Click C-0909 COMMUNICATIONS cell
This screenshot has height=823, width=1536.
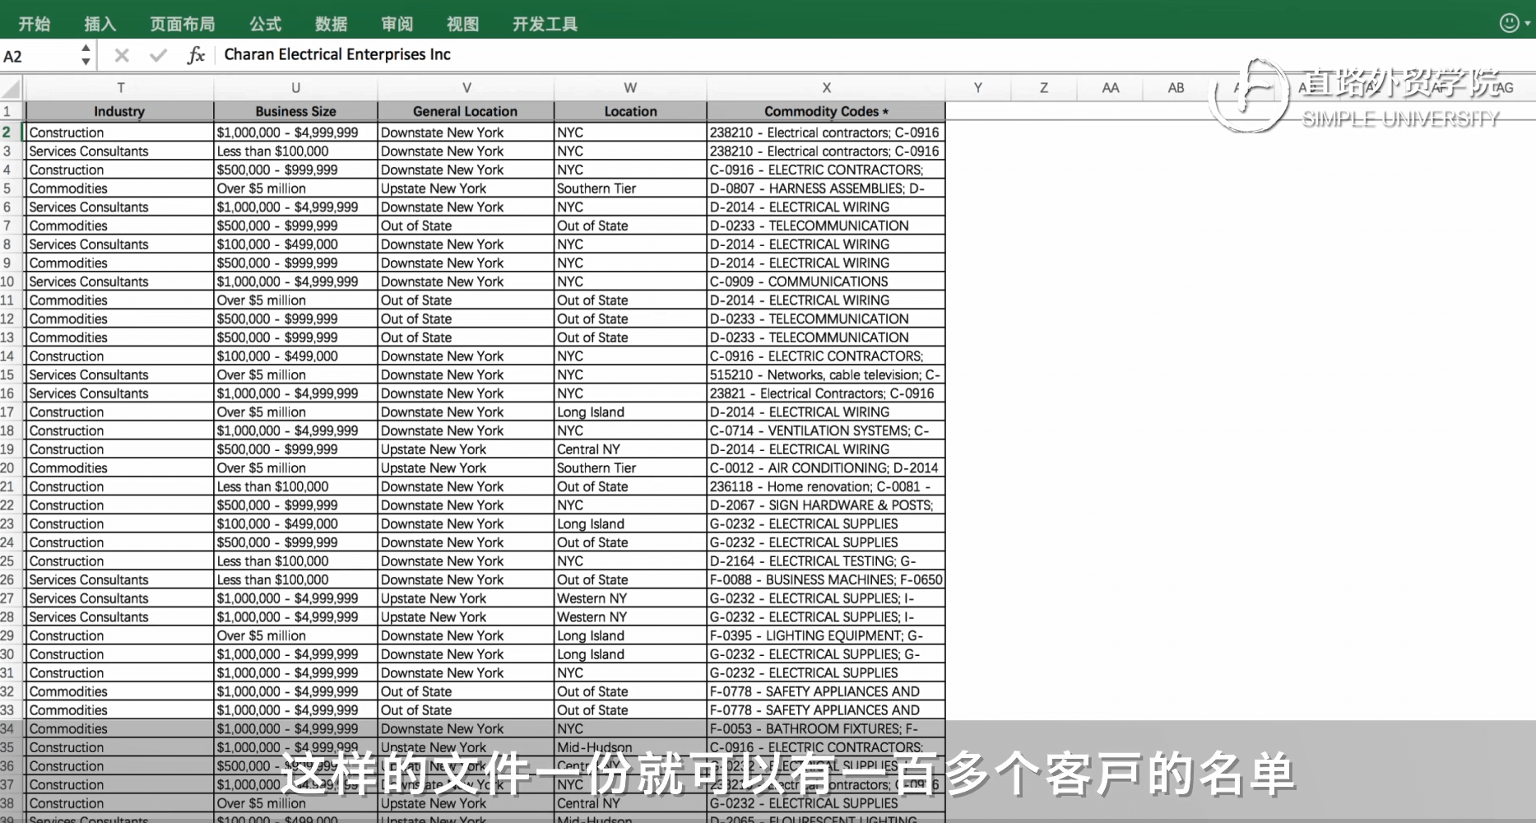click(826, 281)
